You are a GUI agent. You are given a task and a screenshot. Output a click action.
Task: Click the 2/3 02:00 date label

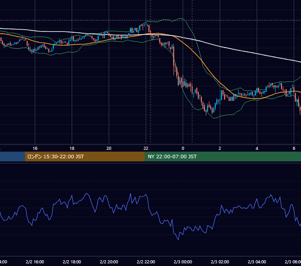pos(220,262)
